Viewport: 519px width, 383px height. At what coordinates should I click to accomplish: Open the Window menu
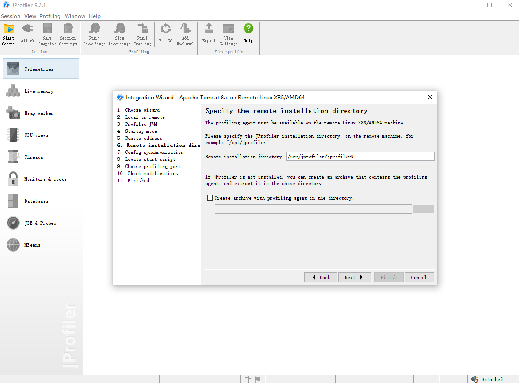pyautogui.click(x=75, y=16)
